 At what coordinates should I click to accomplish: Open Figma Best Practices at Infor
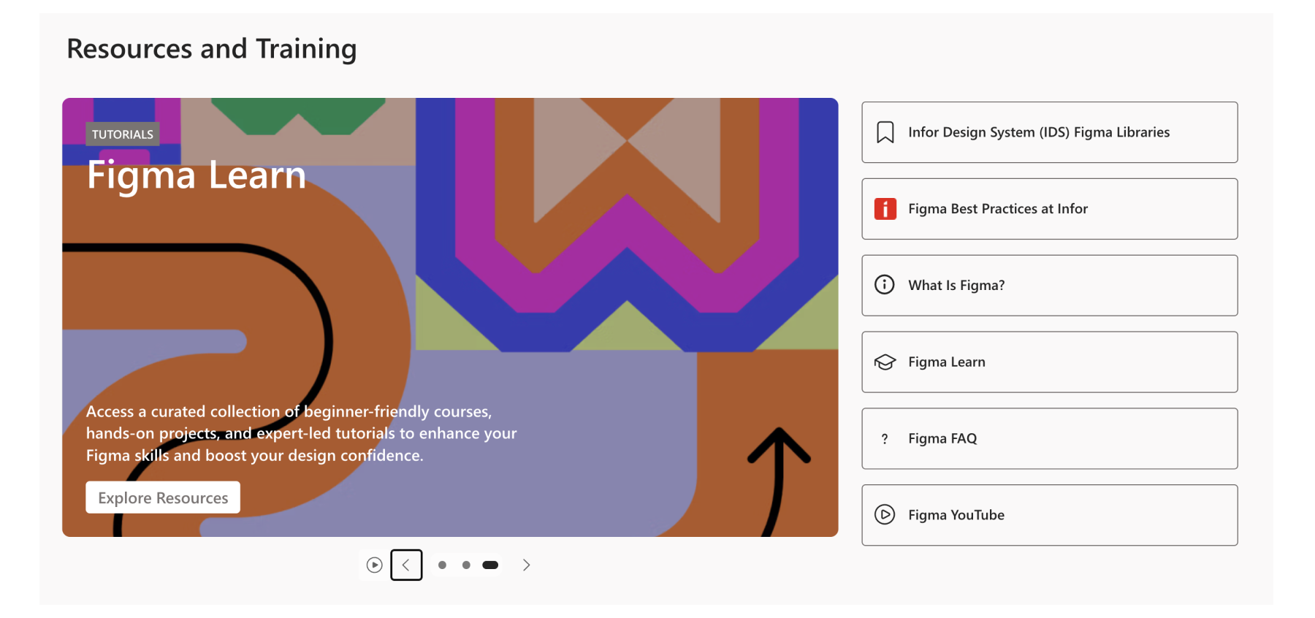coord(997,209)
